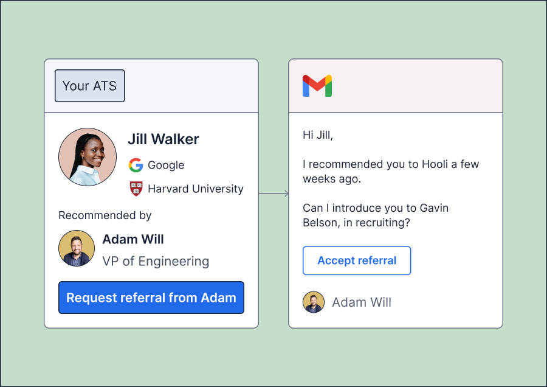Select the Recommended by heading
Image resolution: width=547 pixels, height=387 pixels.
(x=105, y=215)
